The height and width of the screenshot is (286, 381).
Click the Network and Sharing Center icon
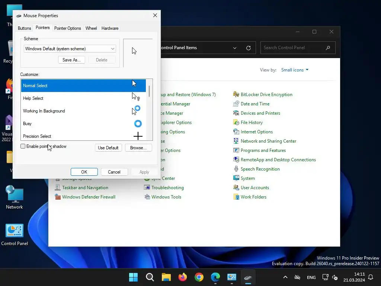tap(236, 141)
